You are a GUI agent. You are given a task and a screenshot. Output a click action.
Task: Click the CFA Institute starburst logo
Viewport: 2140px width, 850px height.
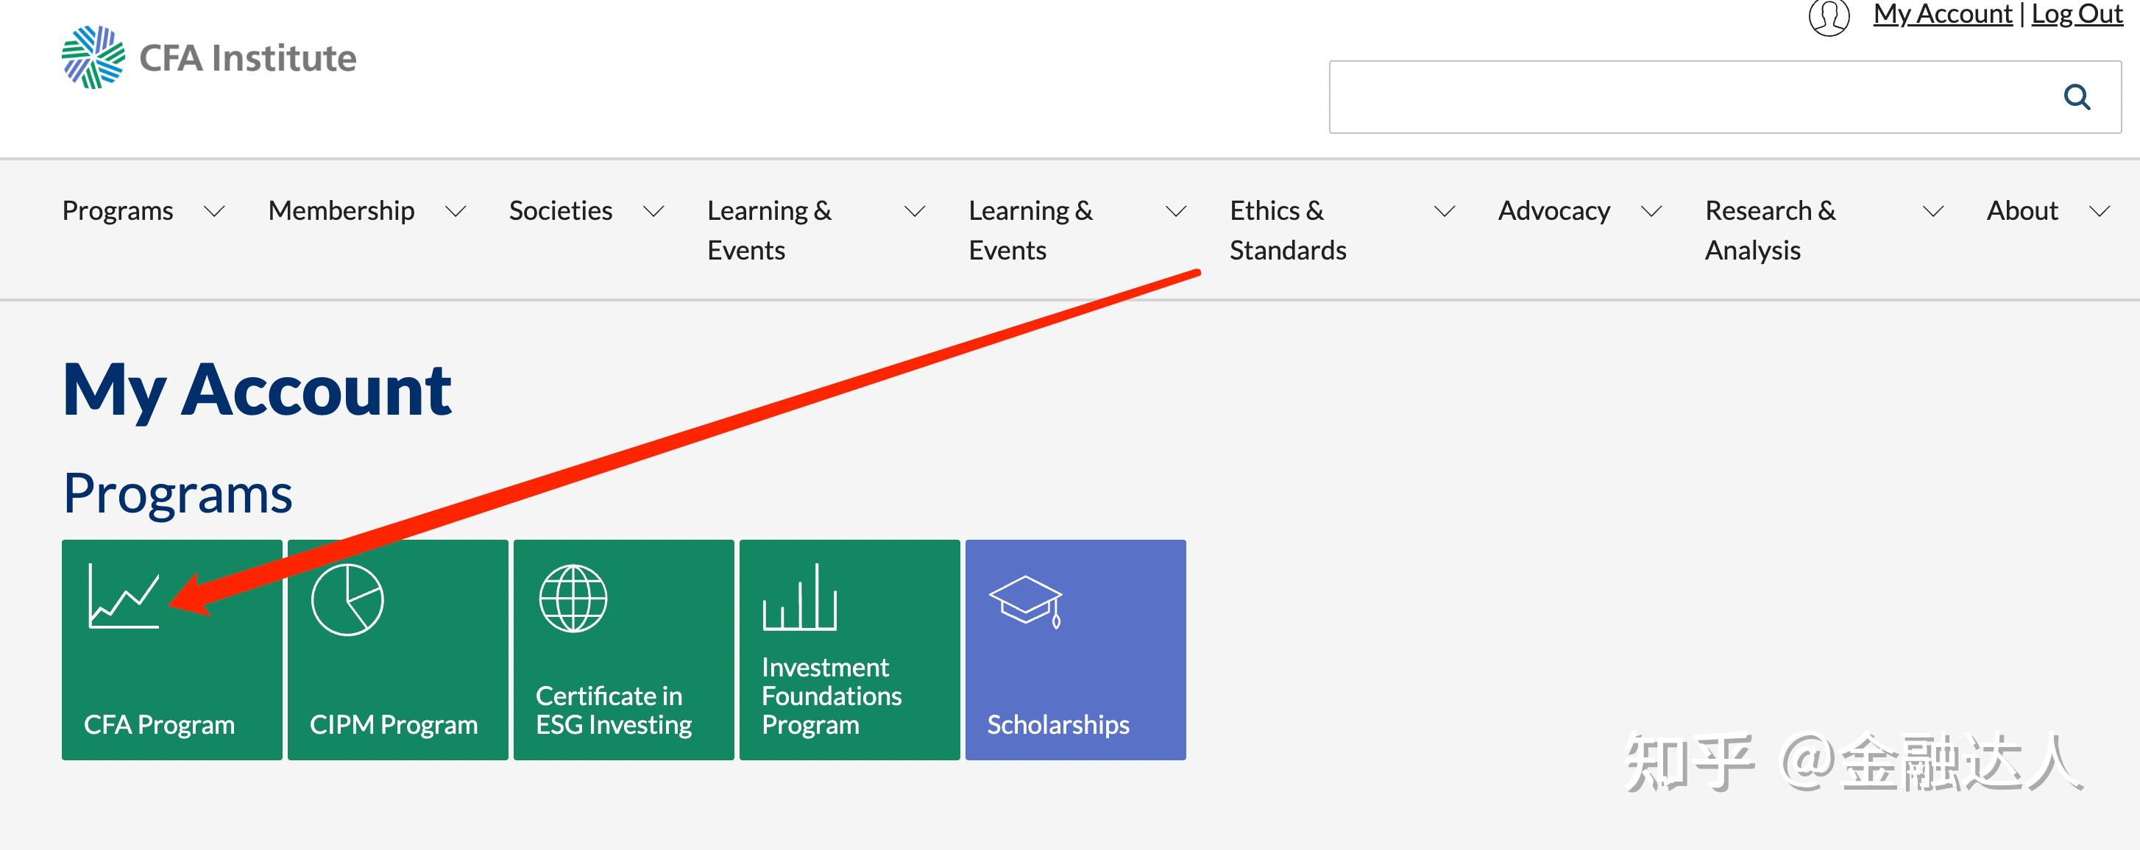pyautogui.click(x=93, y=57)
